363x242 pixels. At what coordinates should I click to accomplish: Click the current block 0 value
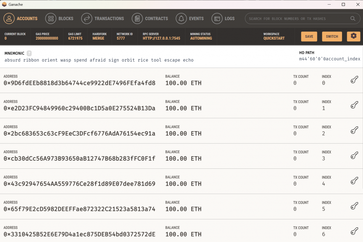pos(6,38)
